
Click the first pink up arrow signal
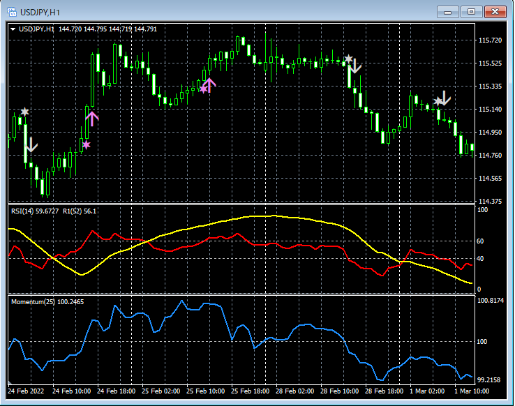(x=92, y=117)
